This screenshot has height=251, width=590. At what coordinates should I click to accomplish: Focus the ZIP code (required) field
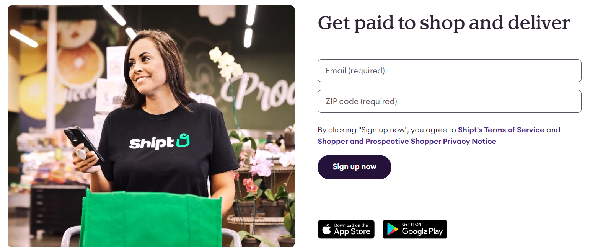(x=449, y=101)
